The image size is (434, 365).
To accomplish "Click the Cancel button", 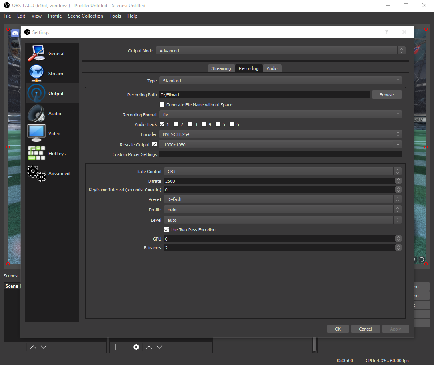I will pos(365,329).
